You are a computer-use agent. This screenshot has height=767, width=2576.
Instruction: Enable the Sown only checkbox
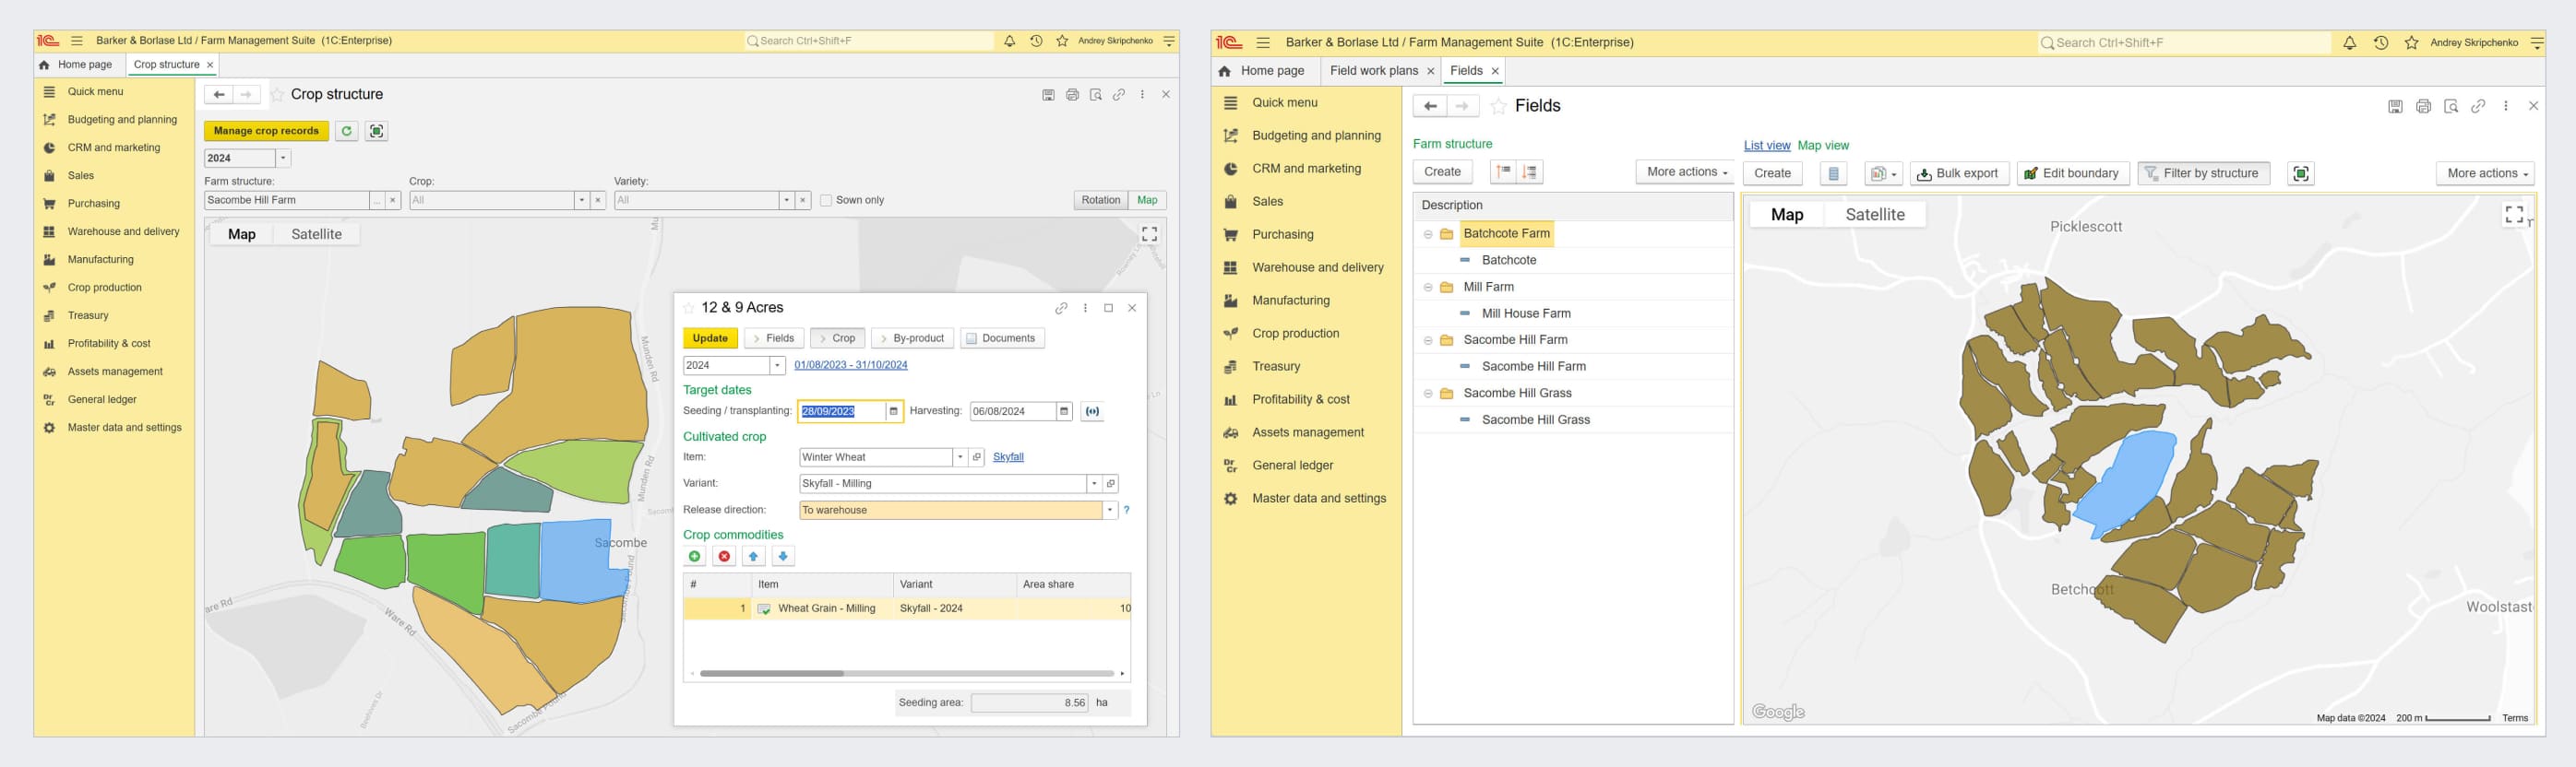(x=826, y=201)
